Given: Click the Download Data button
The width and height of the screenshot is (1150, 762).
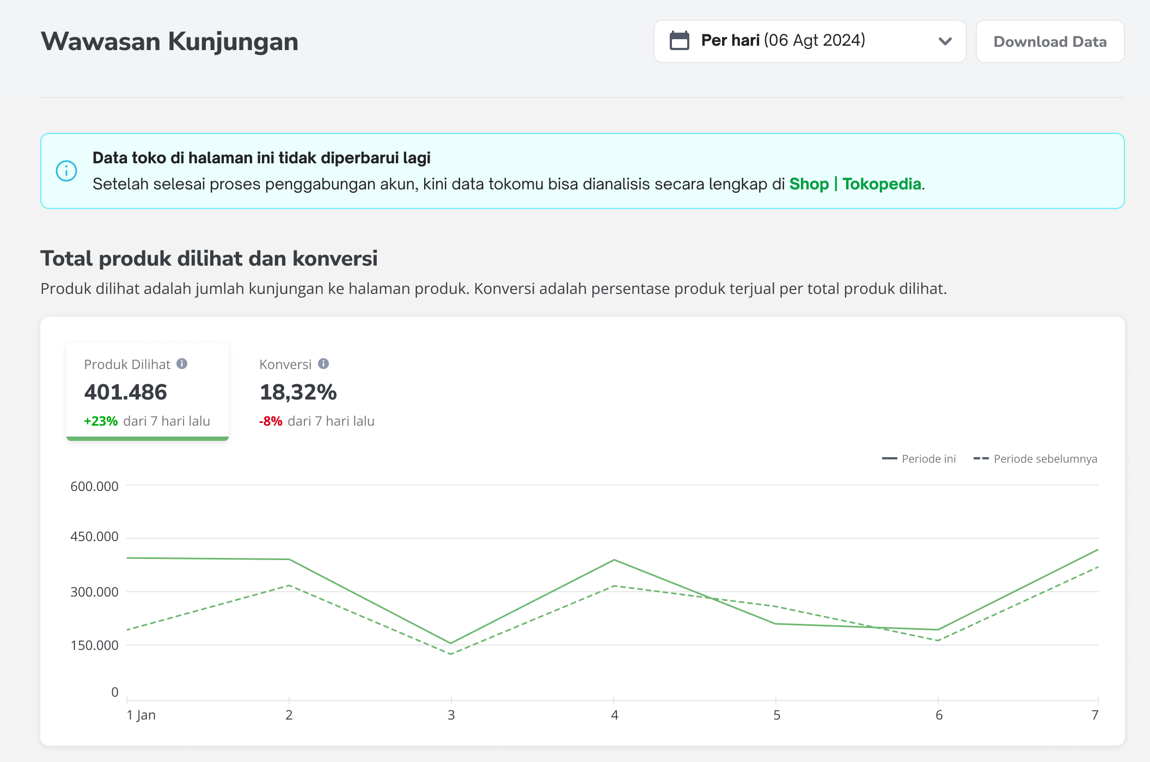Looking at the screenshot, I should point(1049,42).
